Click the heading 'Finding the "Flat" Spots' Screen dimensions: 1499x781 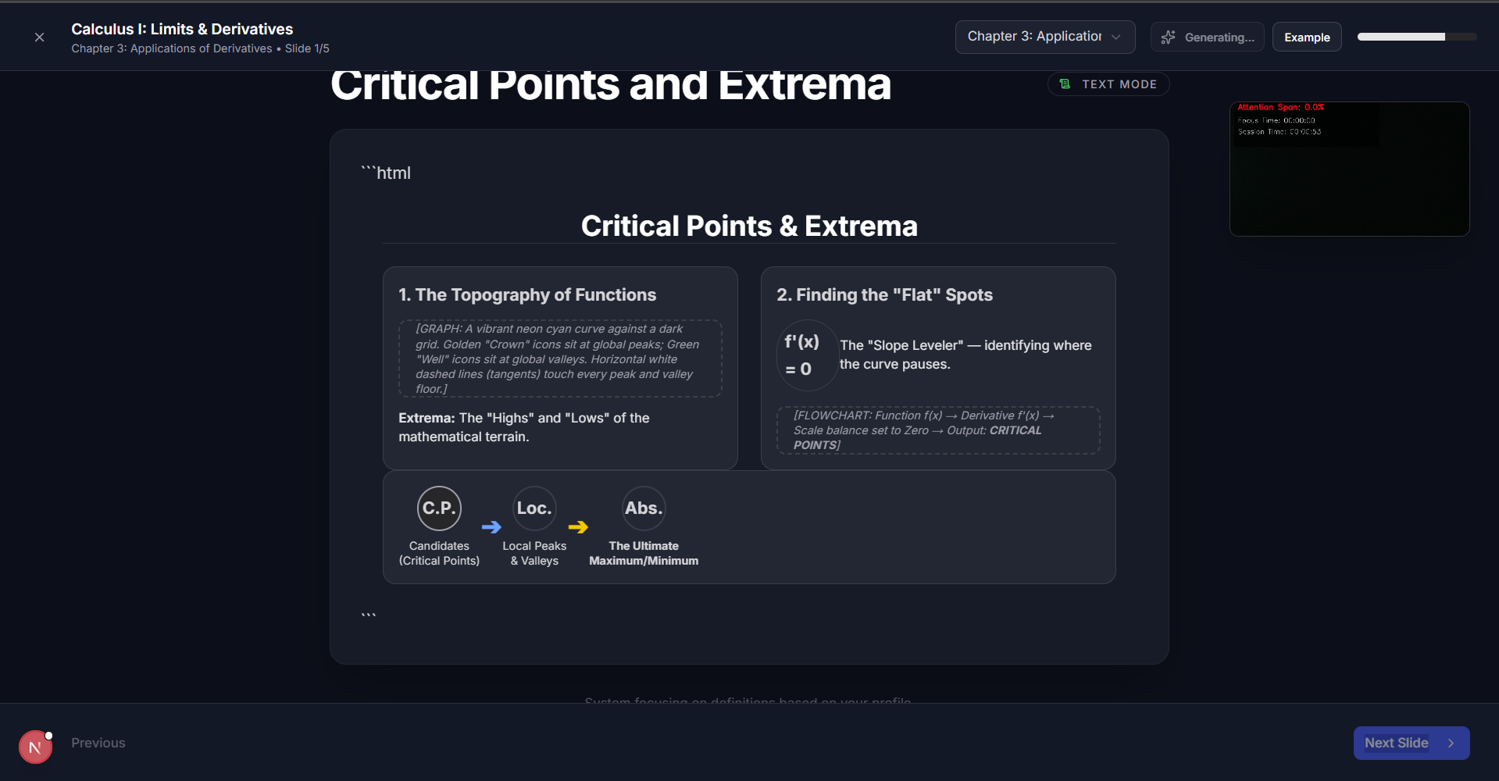pyautogui.click(x=884, y=294)
